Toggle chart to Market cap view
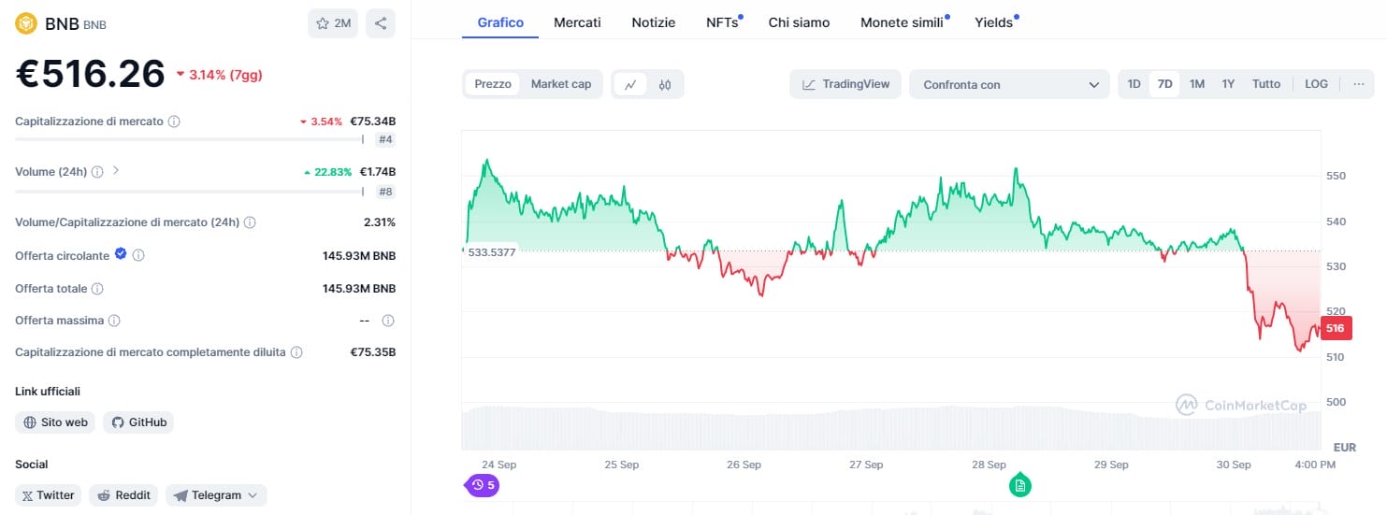 [561, 84]
